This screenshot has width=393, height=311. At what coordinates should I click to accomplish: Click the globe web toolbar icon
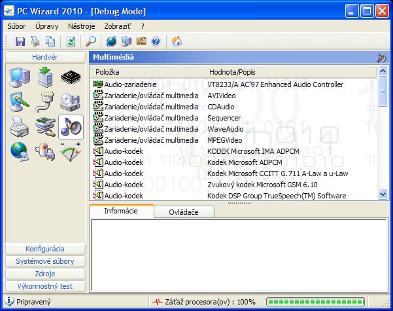pyautogui.click(x=111, y=41)
